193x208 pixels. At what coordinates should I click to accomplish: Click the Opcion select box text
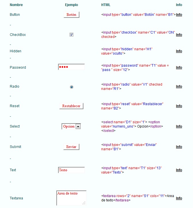point(69,126)
